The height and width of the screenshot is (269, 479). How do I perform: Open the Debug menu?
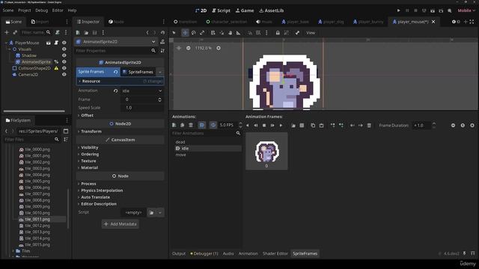tap(42, 10)
